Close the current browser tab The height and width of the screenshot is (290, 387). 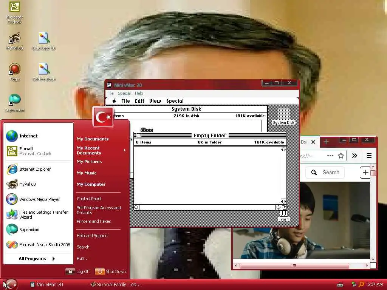coord(313,142)
